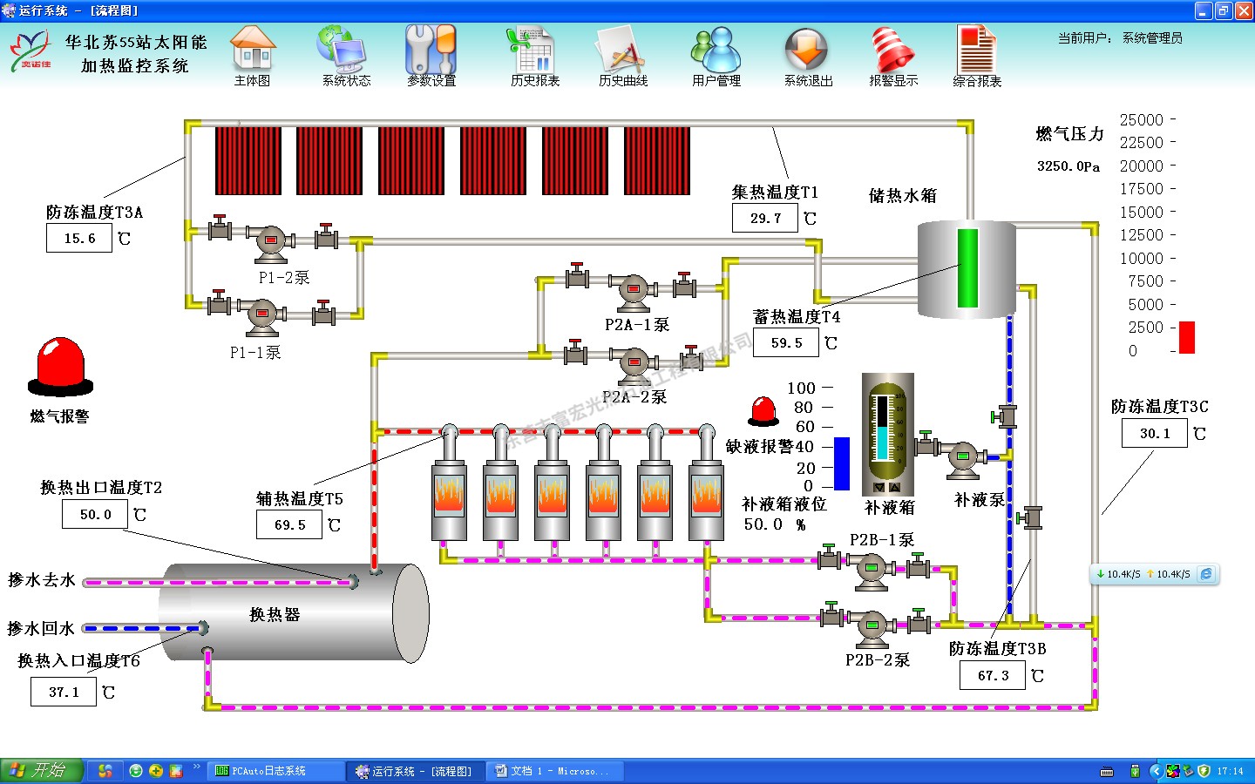Click the blue 补液箱液位 level bar
This screenshot has height=784, width=1255.
click(x=842, y=463)
